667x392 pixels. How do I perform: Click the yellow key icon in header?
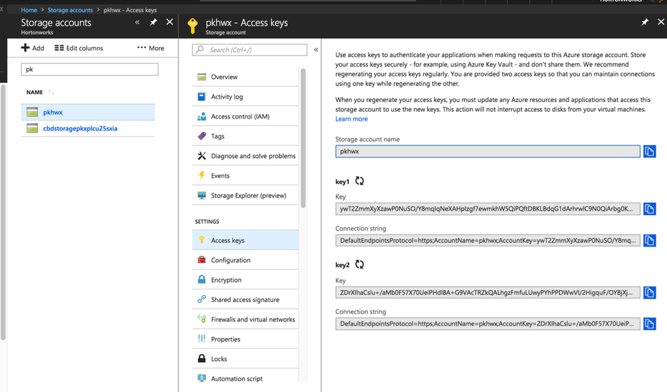[x=193, y=26]
